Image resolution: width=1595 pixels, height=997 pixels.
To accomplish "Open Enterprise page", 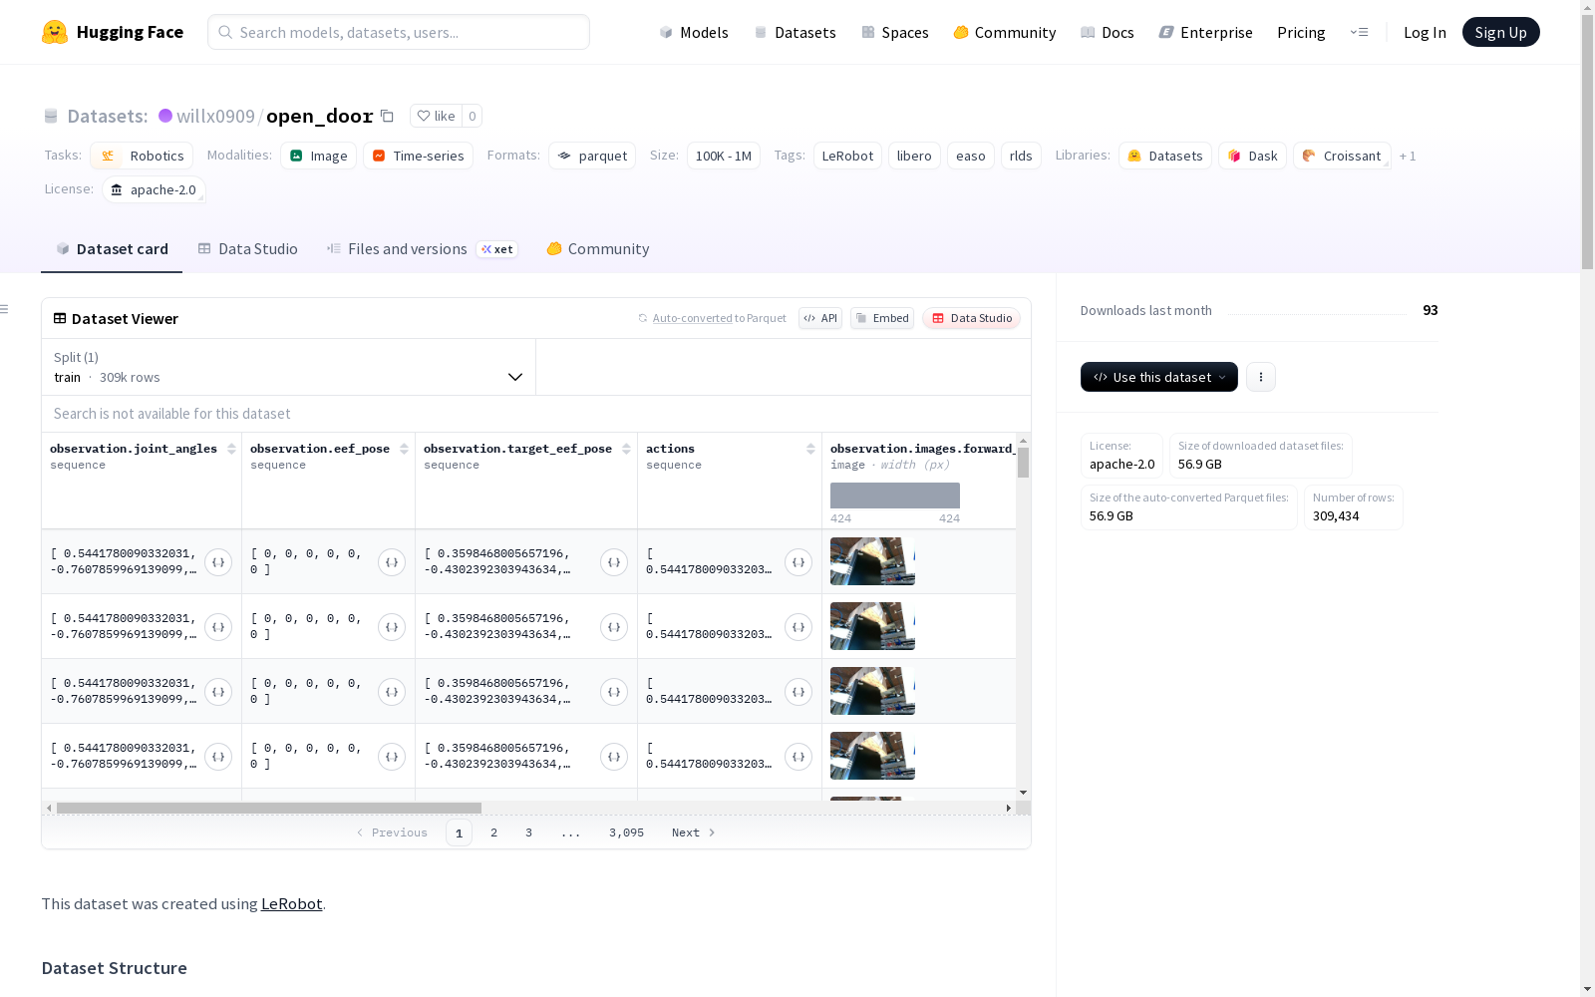I will click(1206, 32).
